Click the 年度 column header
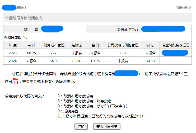196x133 pixels. pyautogui.click(x=13, y=45)
